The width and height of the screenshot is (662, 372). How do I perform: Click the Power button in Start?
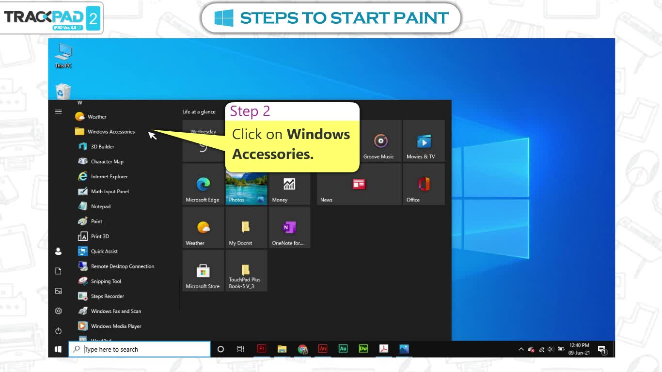pos(58,331)
